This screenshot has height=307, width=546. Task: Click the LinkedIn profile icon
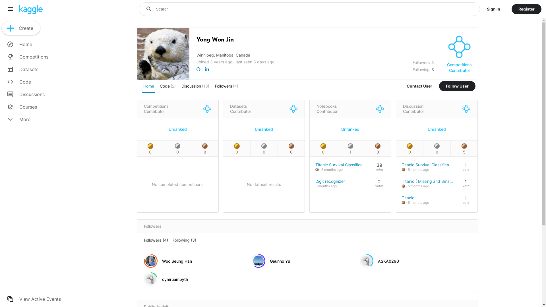(207, 69)
